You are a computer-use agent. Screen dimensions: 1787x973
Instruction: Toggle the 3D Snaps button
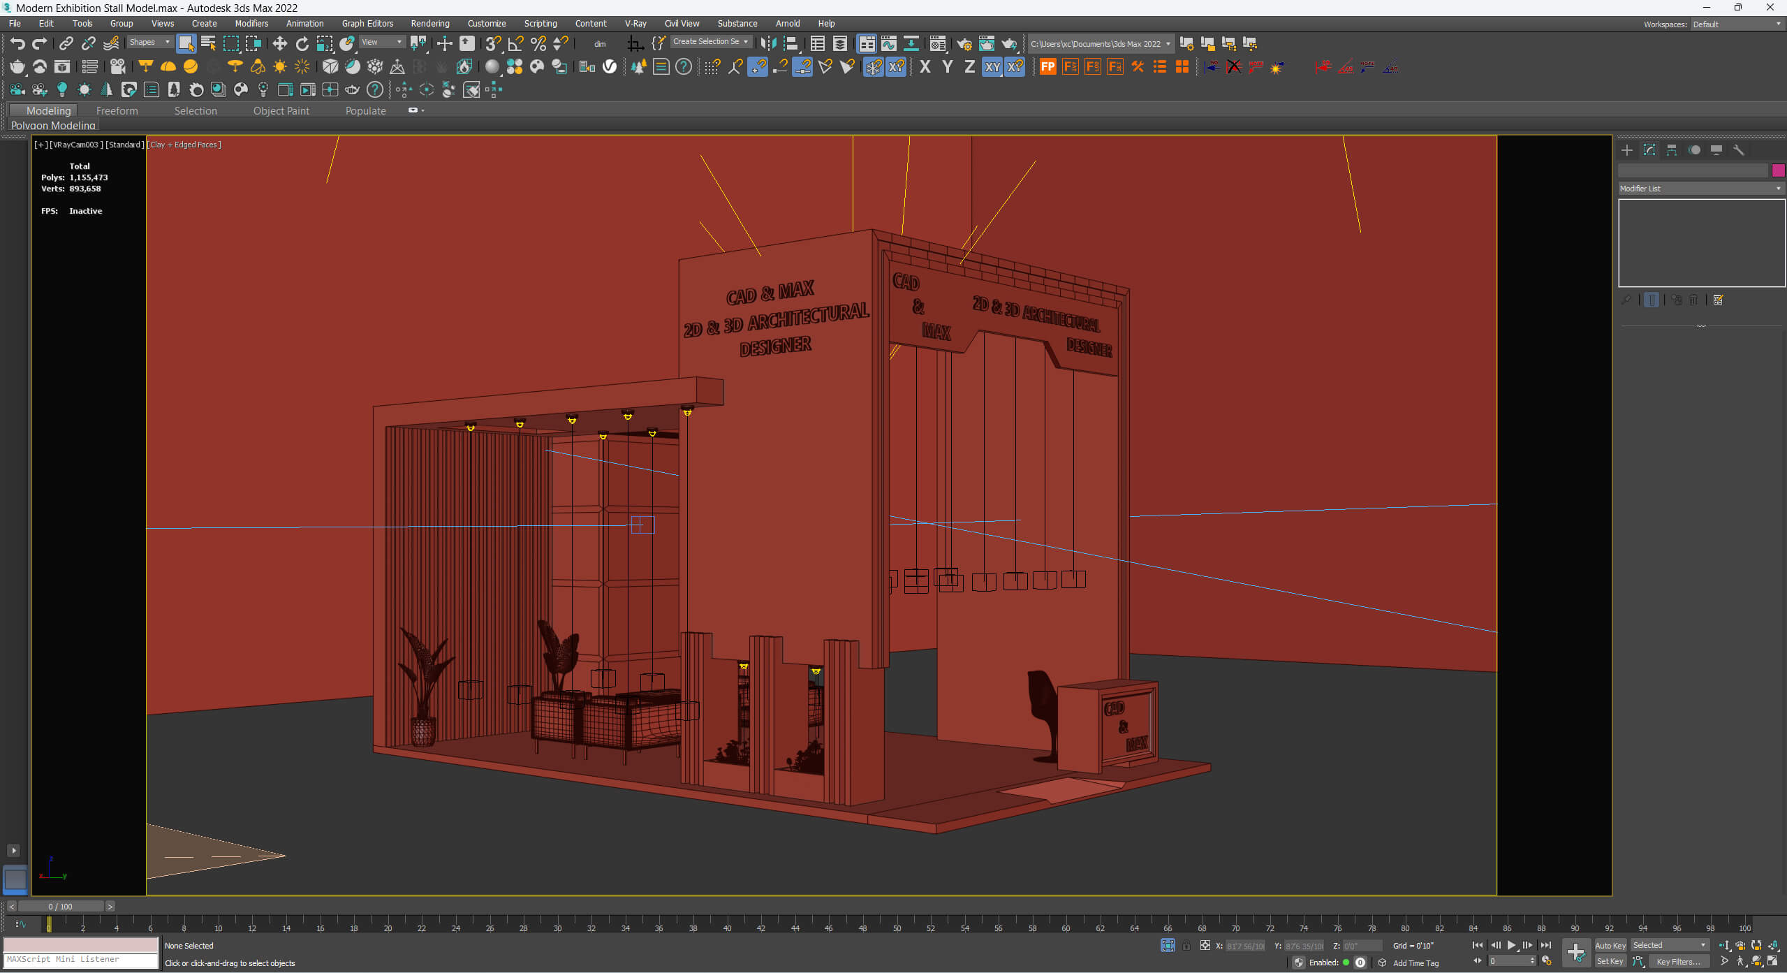pyautogui.click(x=493, y=43)
